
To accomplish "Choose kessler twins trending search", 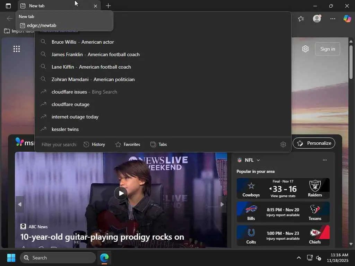I will click(163, 129).
